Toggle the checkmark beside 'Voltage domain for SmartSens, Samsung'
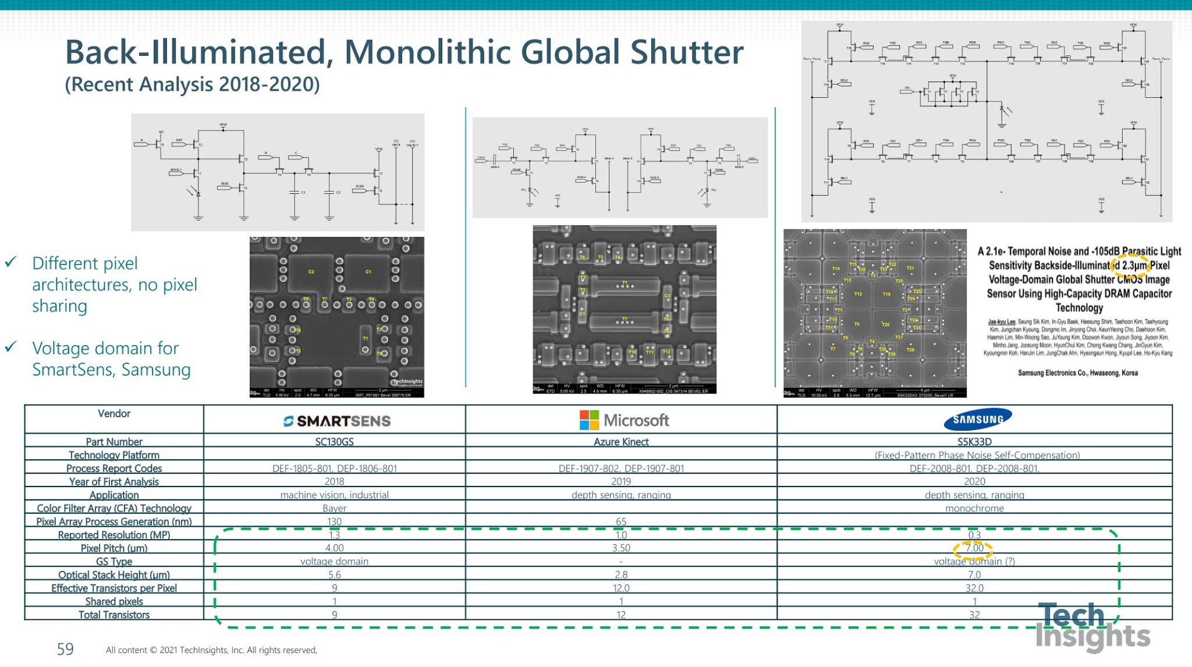1192x667 pixels. [10, 347]
